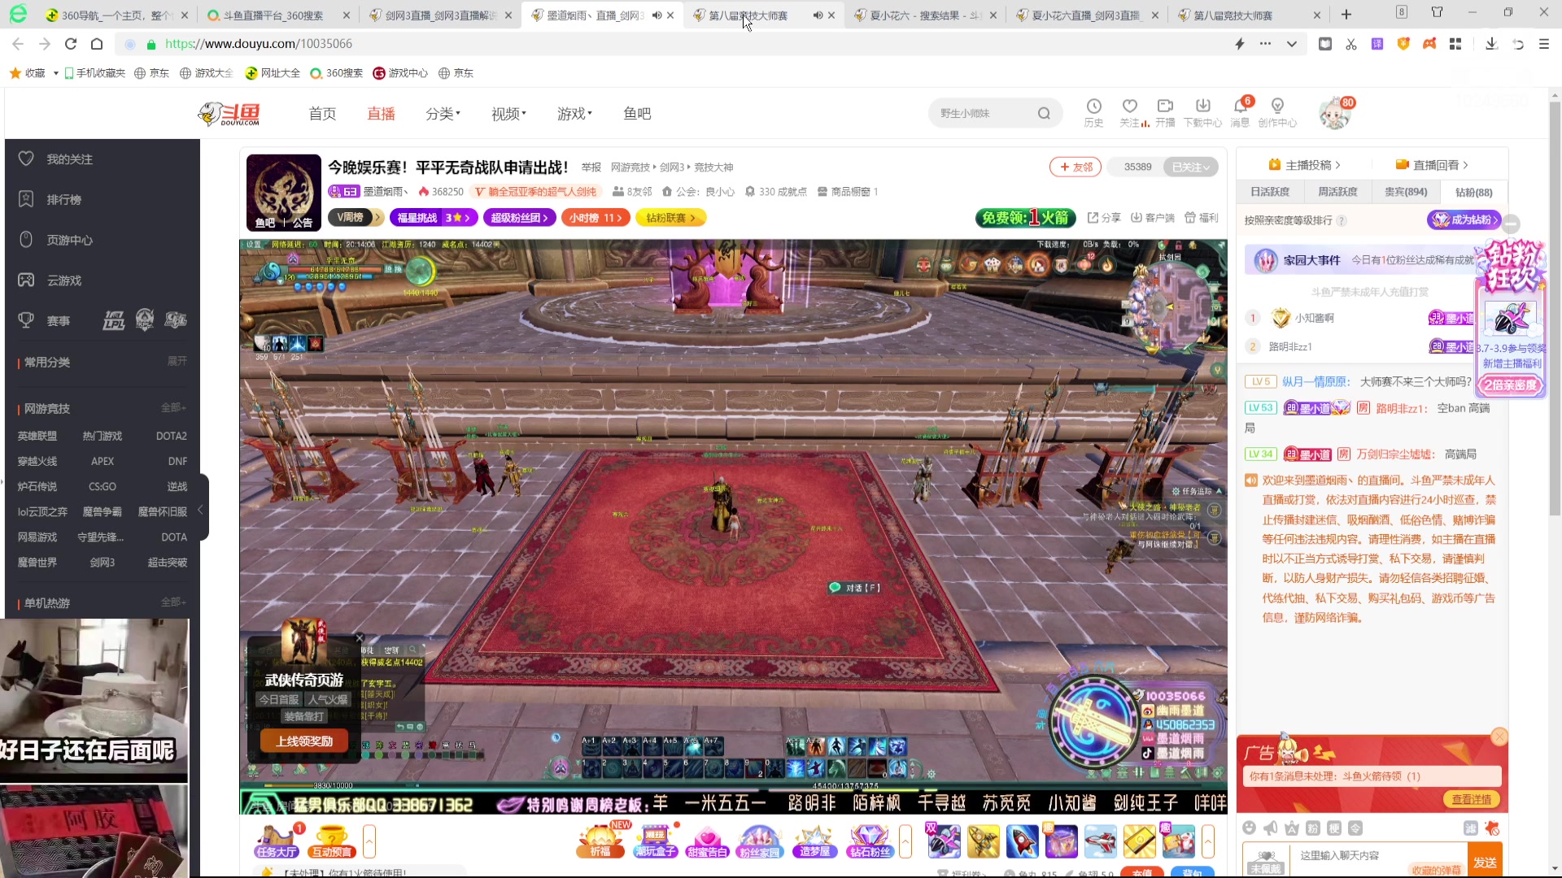The width and height of the screenshot is (1562, 878).
Task: Open 主播投稿 link
Action: click(x=1304, y=165)
